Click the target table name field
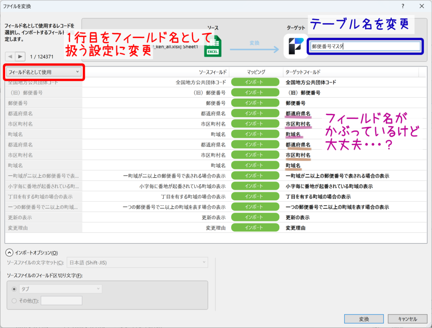432x328 pixels. click(x=365, y=47)
